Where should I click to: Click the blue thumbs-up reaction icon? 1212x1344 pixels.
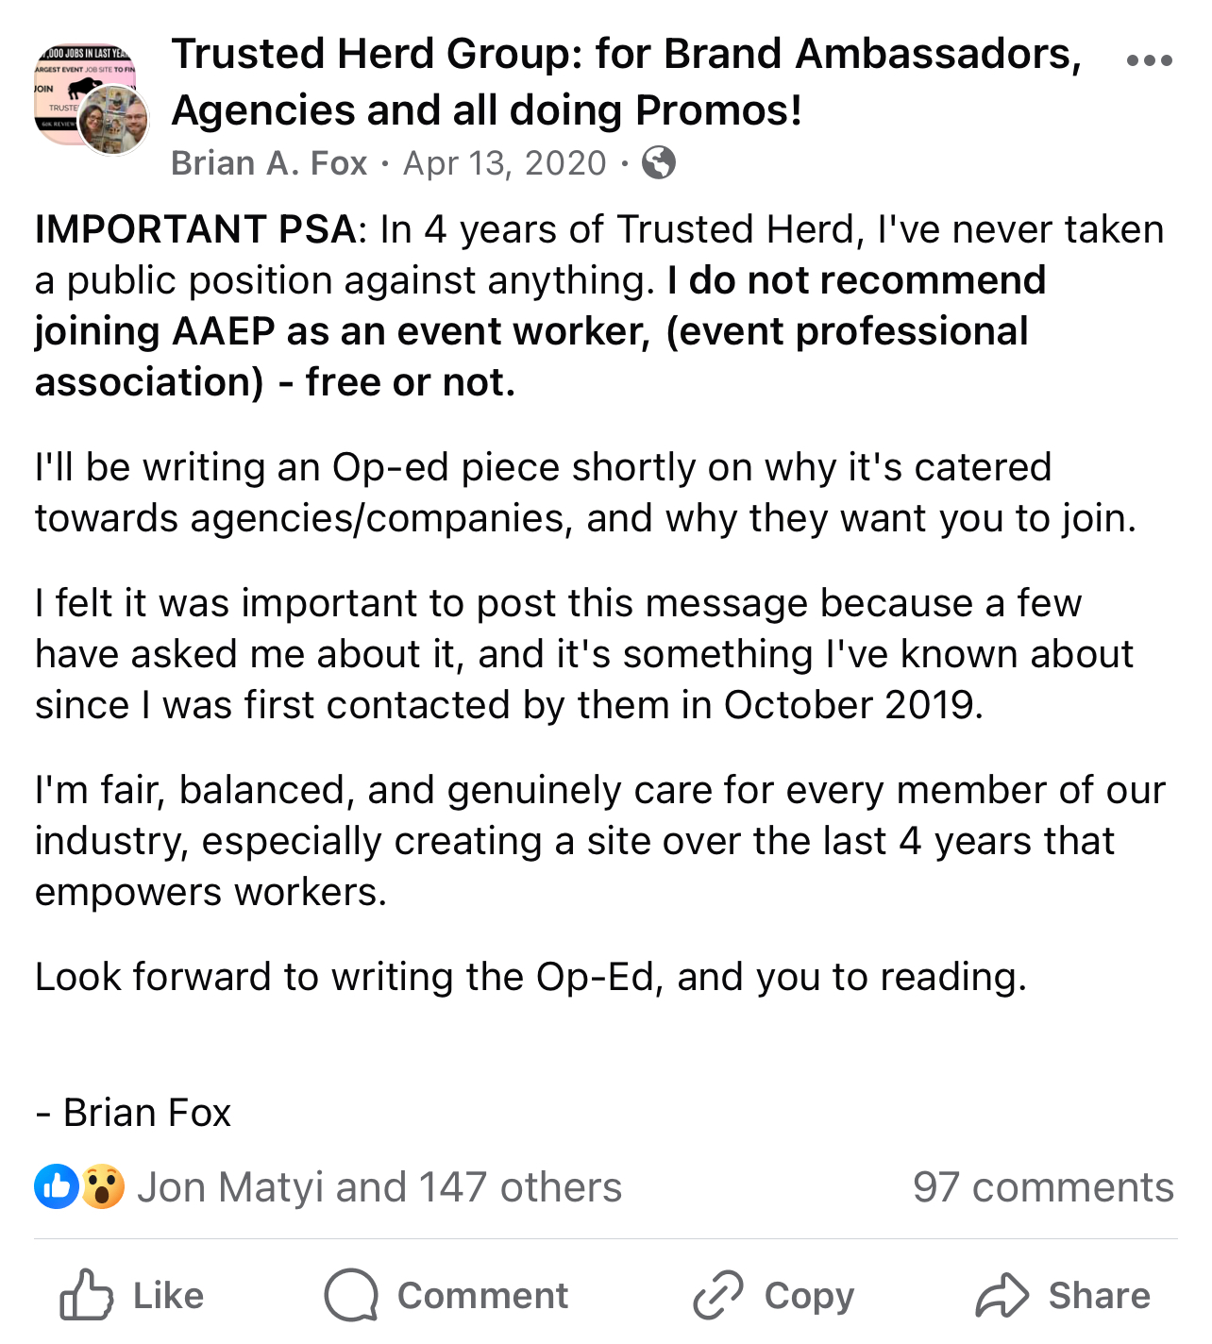tap(57, 1186)
